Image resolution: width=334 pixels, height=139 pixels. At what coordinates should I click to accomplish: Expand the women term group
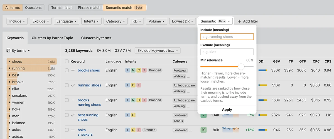(10, 102)
